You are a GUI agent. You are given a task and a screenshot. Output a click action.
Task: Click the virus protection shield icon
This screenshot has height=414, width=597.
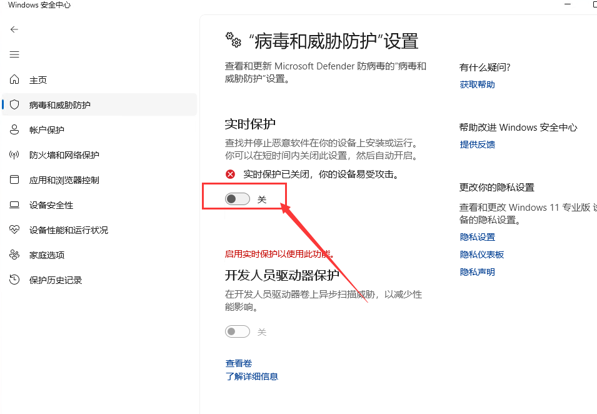[14, 105]
